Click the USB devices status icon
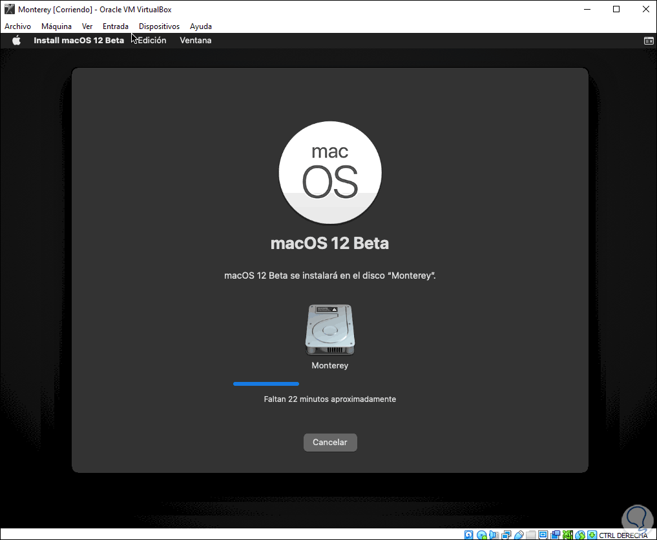657x540 pixels. coord(519,535)
